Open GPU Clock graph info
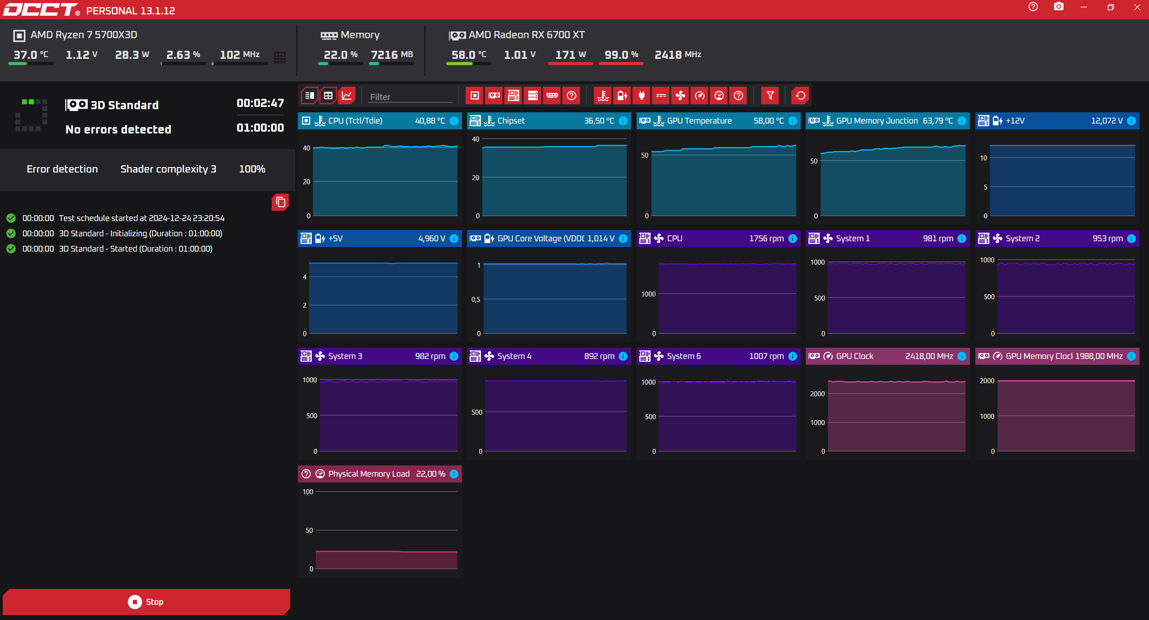The width and height of the screenshot is (1149, 620). pos(962,356)
